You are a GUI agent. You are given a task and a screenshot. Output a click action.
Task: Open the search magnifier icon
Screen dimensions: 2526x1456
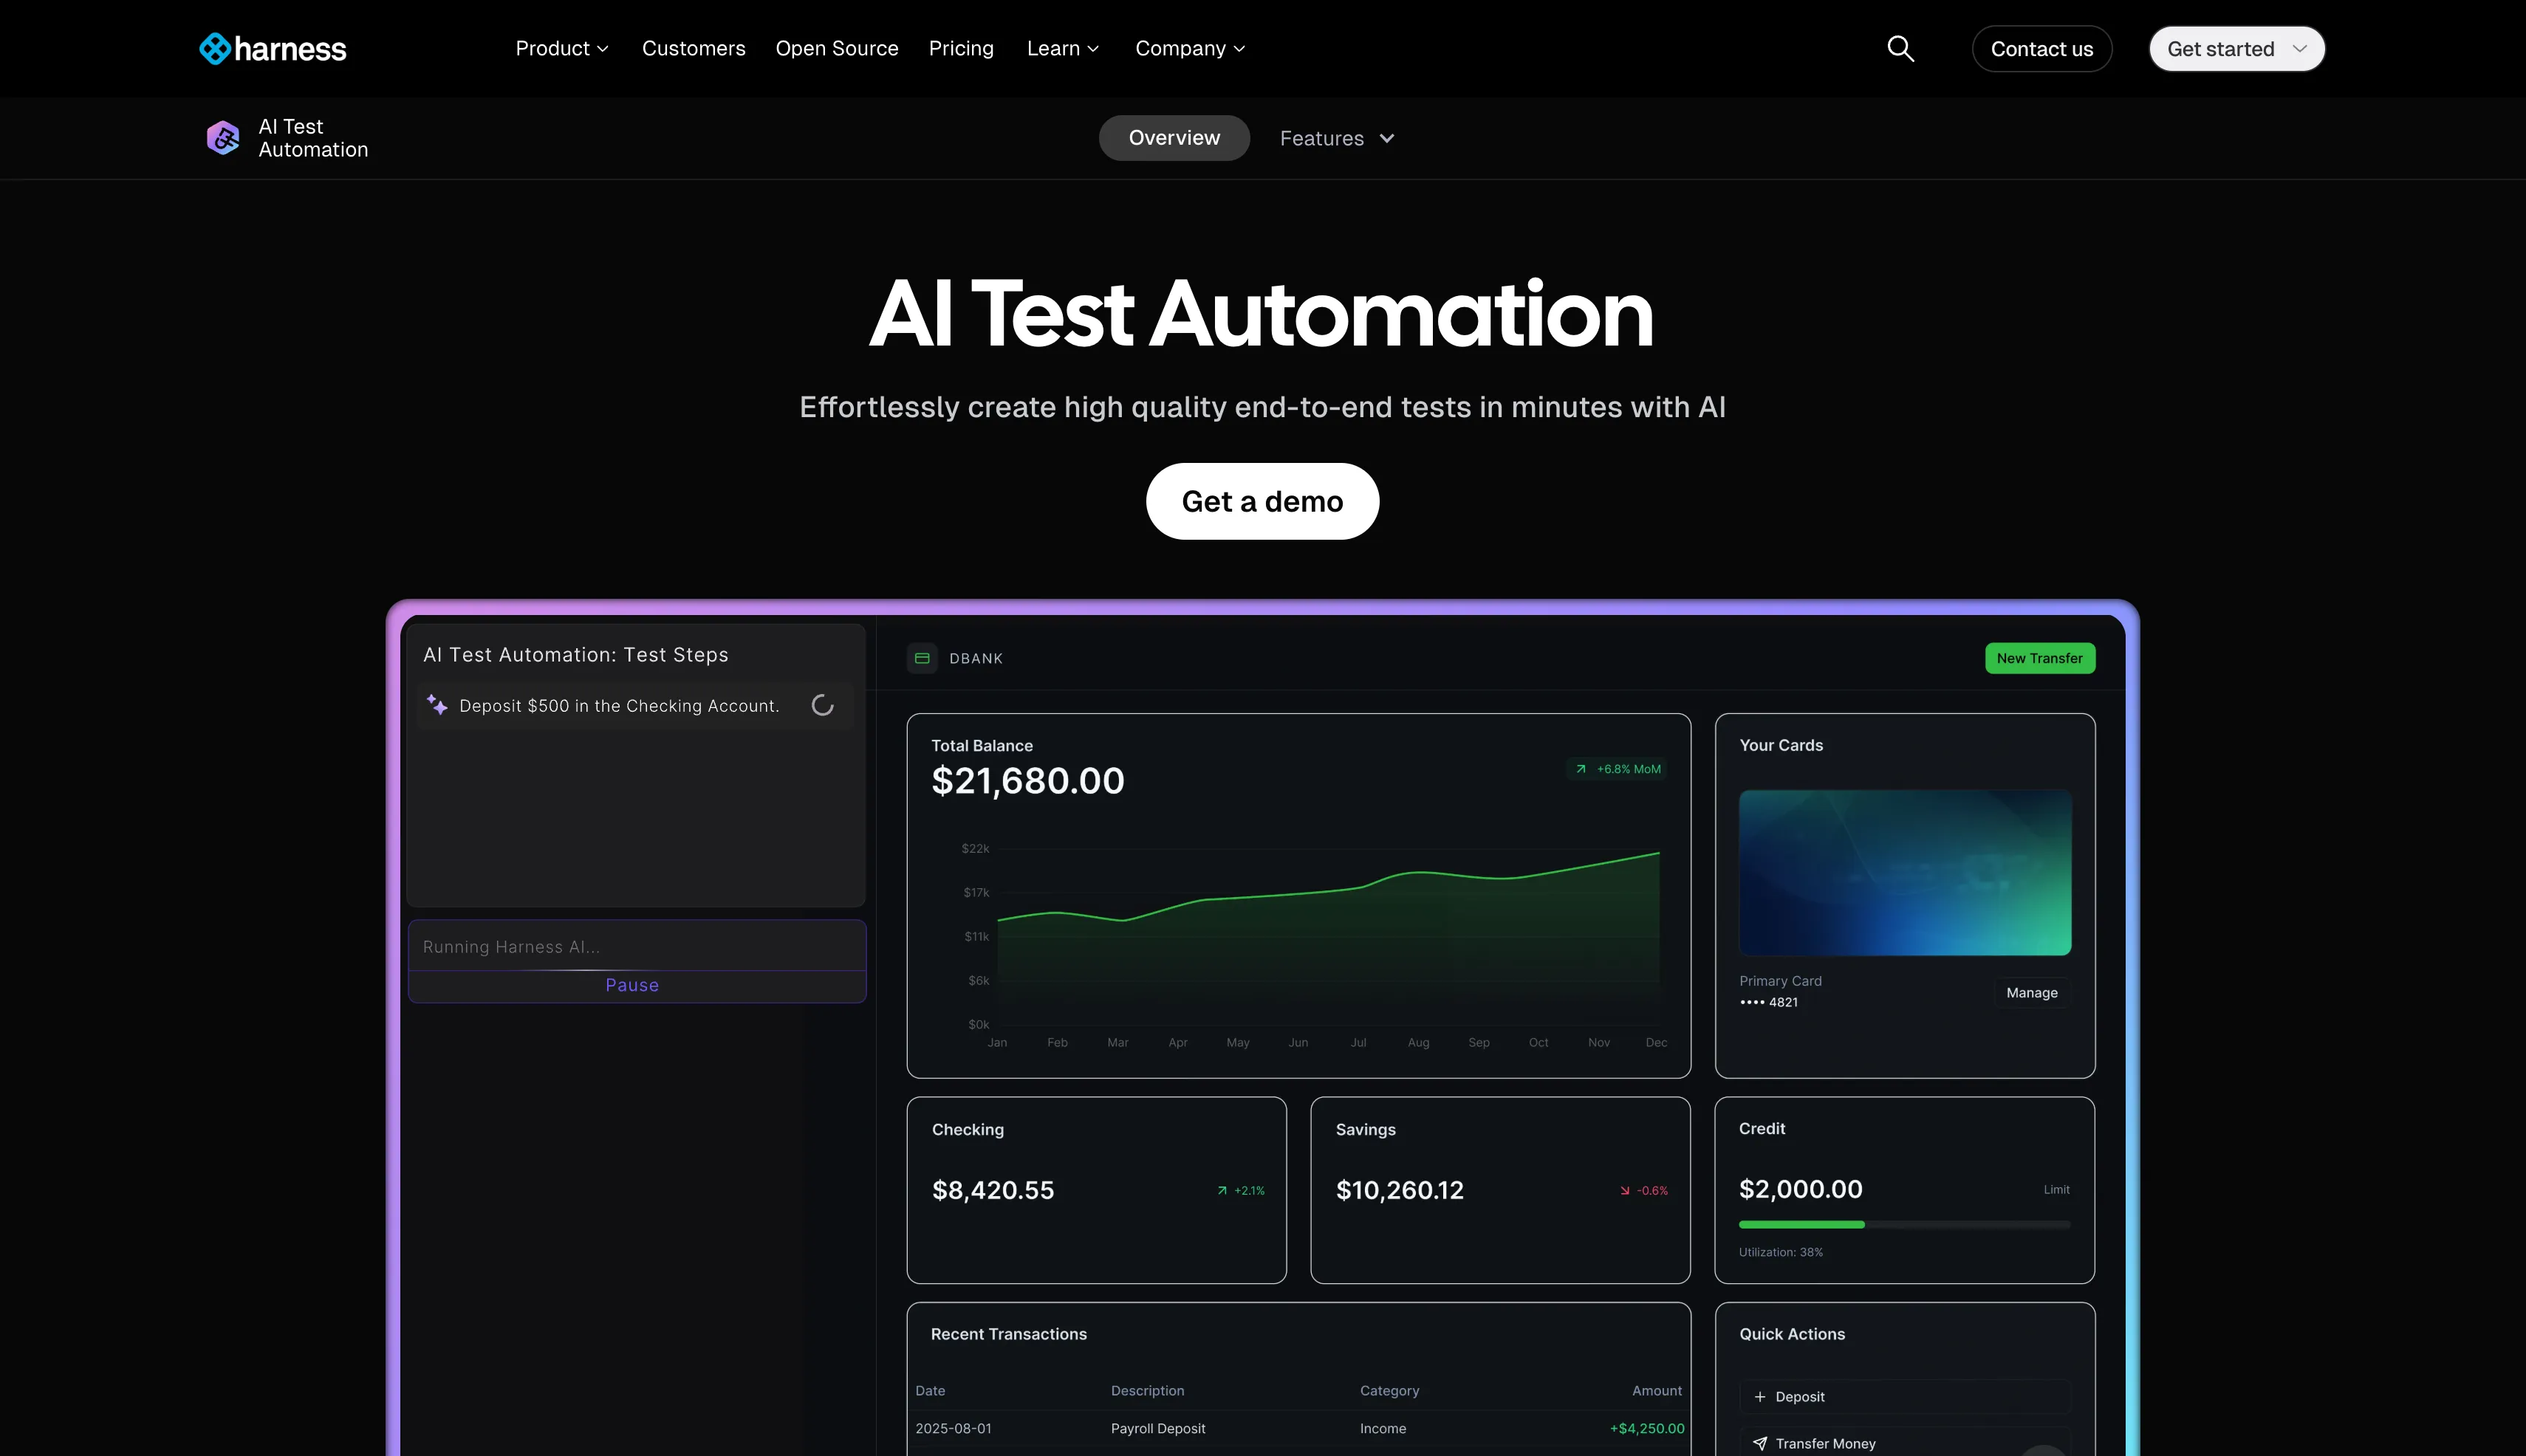1900,48
